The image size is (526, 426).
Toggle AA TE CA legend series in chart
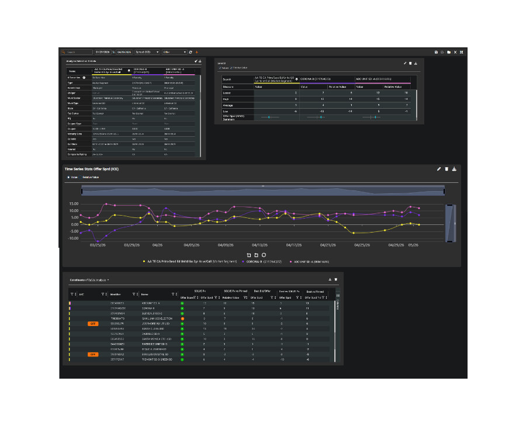click(x=190, y=262)
